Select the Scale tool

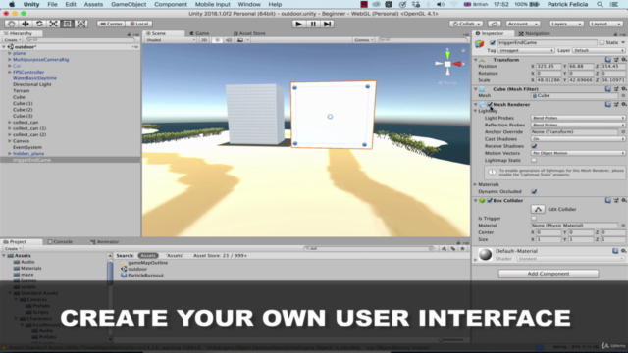53,24
